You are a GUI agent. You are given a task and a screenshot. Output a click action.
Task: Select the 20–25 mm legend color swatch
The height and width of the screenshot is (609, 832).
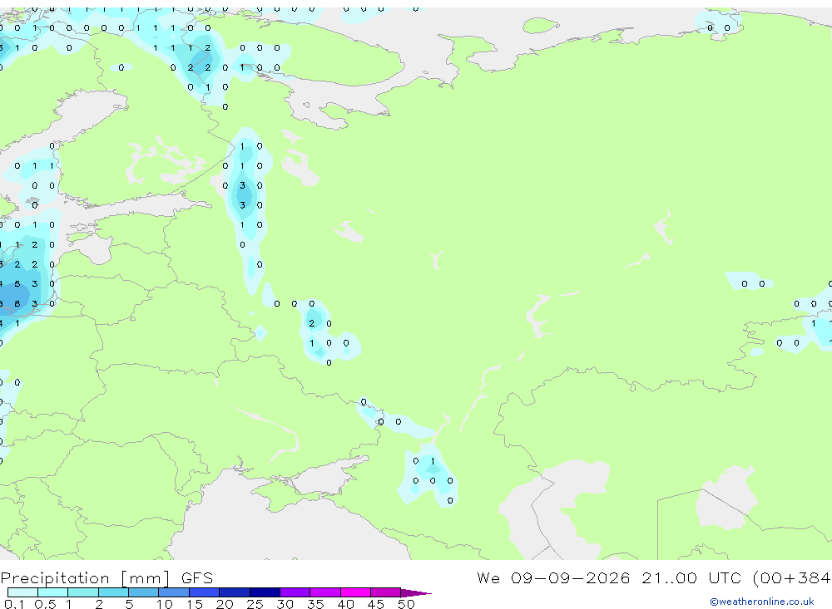click(x=235, y=592)
